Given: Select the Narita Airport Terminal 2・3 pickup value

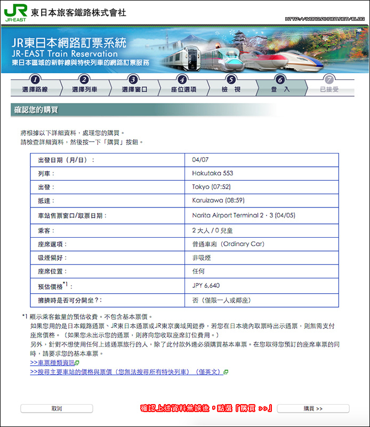Looking at the screenshot, I should click(244, 215).
